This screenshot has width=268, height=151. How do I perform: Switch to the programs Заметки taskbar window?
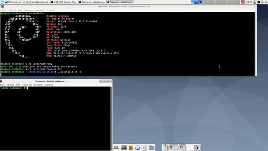(36, 2)
